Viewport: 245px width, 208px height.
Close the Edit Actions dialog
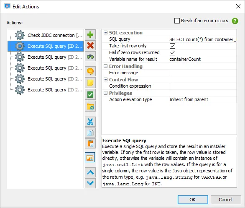click(x=238, y=6)
